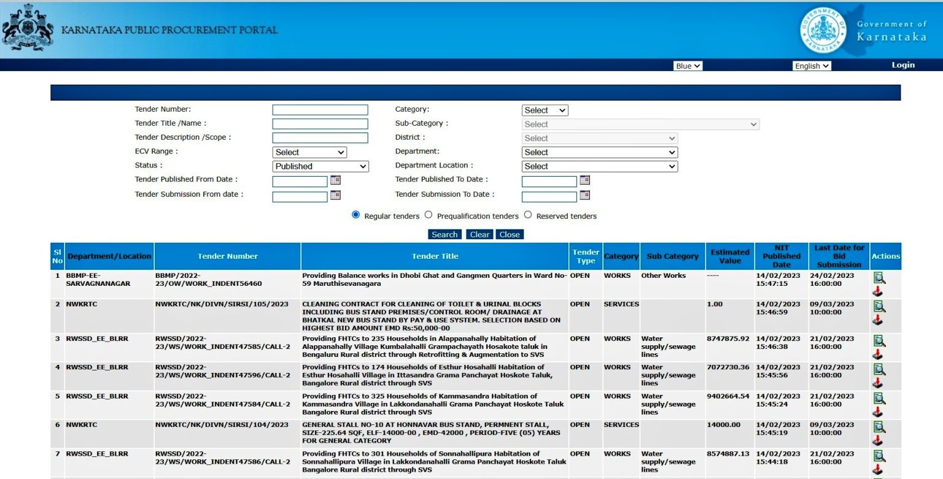Switch language using the English selector
This screenshot has height=479, width=943.
[811, 66]
